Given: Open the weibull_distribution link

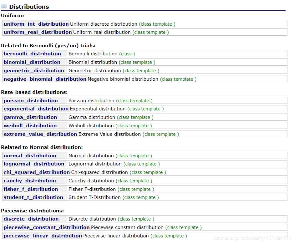Looking at the screenshot, I should 30,126.
